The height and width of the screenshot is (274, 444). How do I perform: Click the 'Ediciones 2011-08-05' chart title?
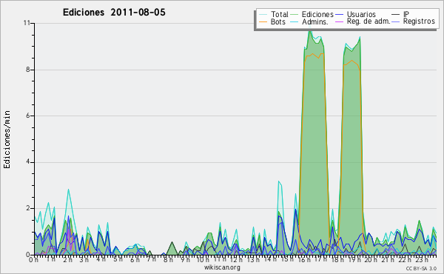[114, 13]
